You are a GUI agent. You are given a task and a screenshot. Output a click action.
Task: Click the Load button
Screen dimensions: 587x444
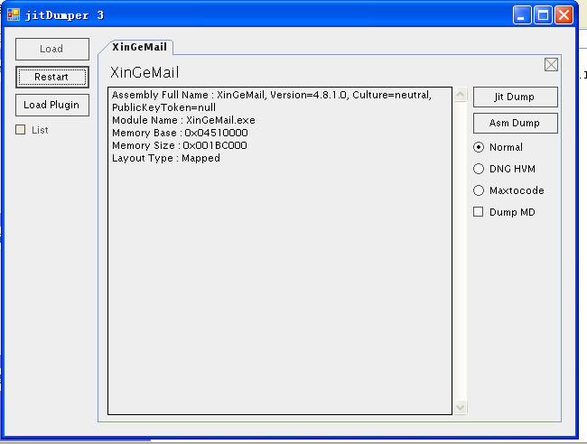(x=52, y=49)
